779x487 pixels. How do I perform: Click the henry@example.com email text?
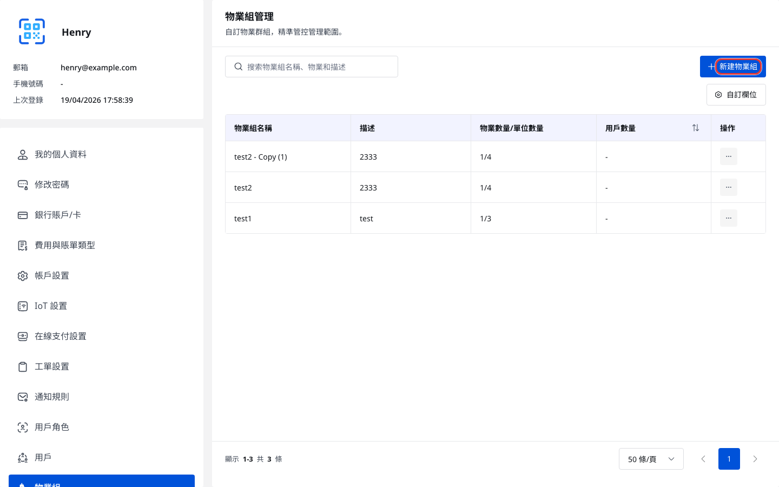pyautogui.click(x=98, y=68)
